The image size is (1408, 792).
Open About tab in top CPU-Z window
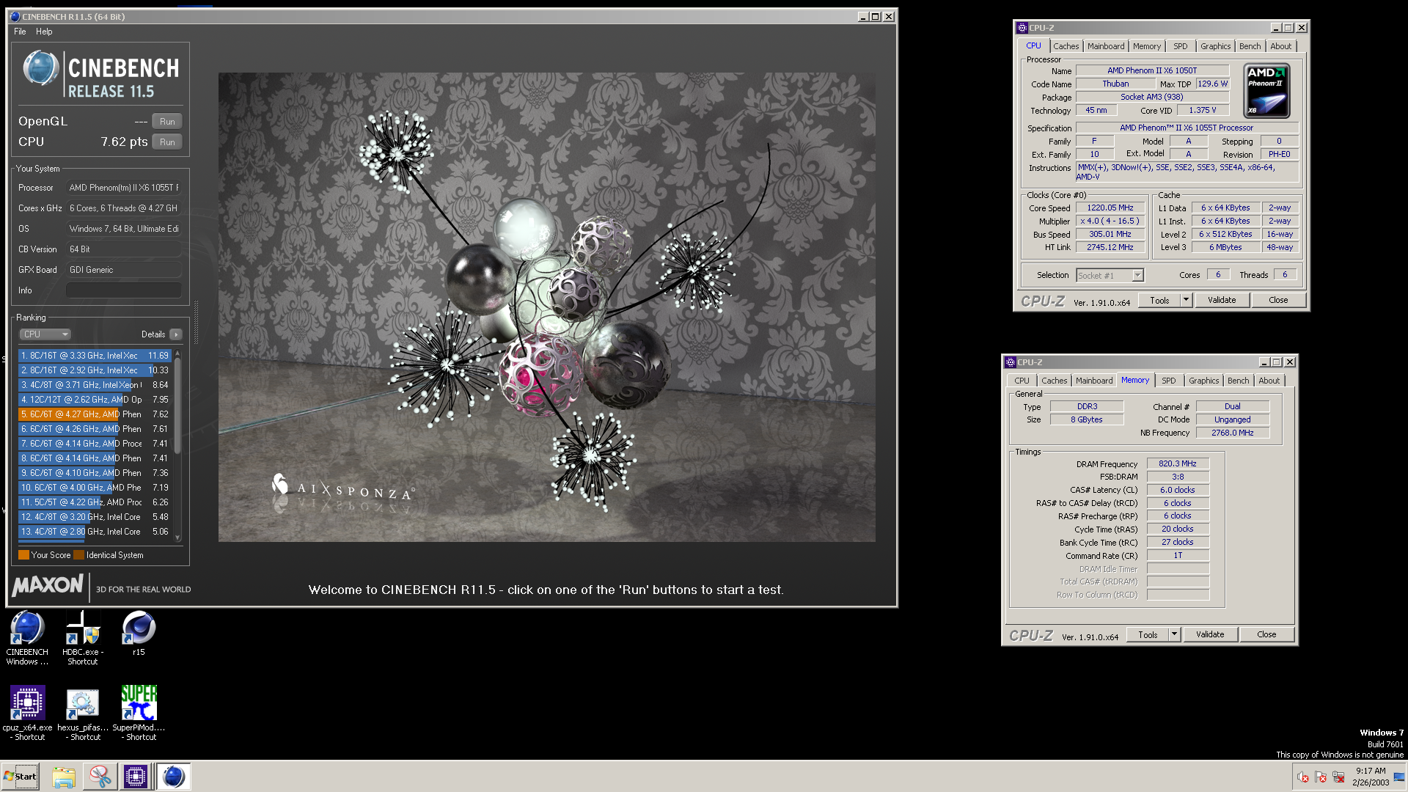point(1280,46)
